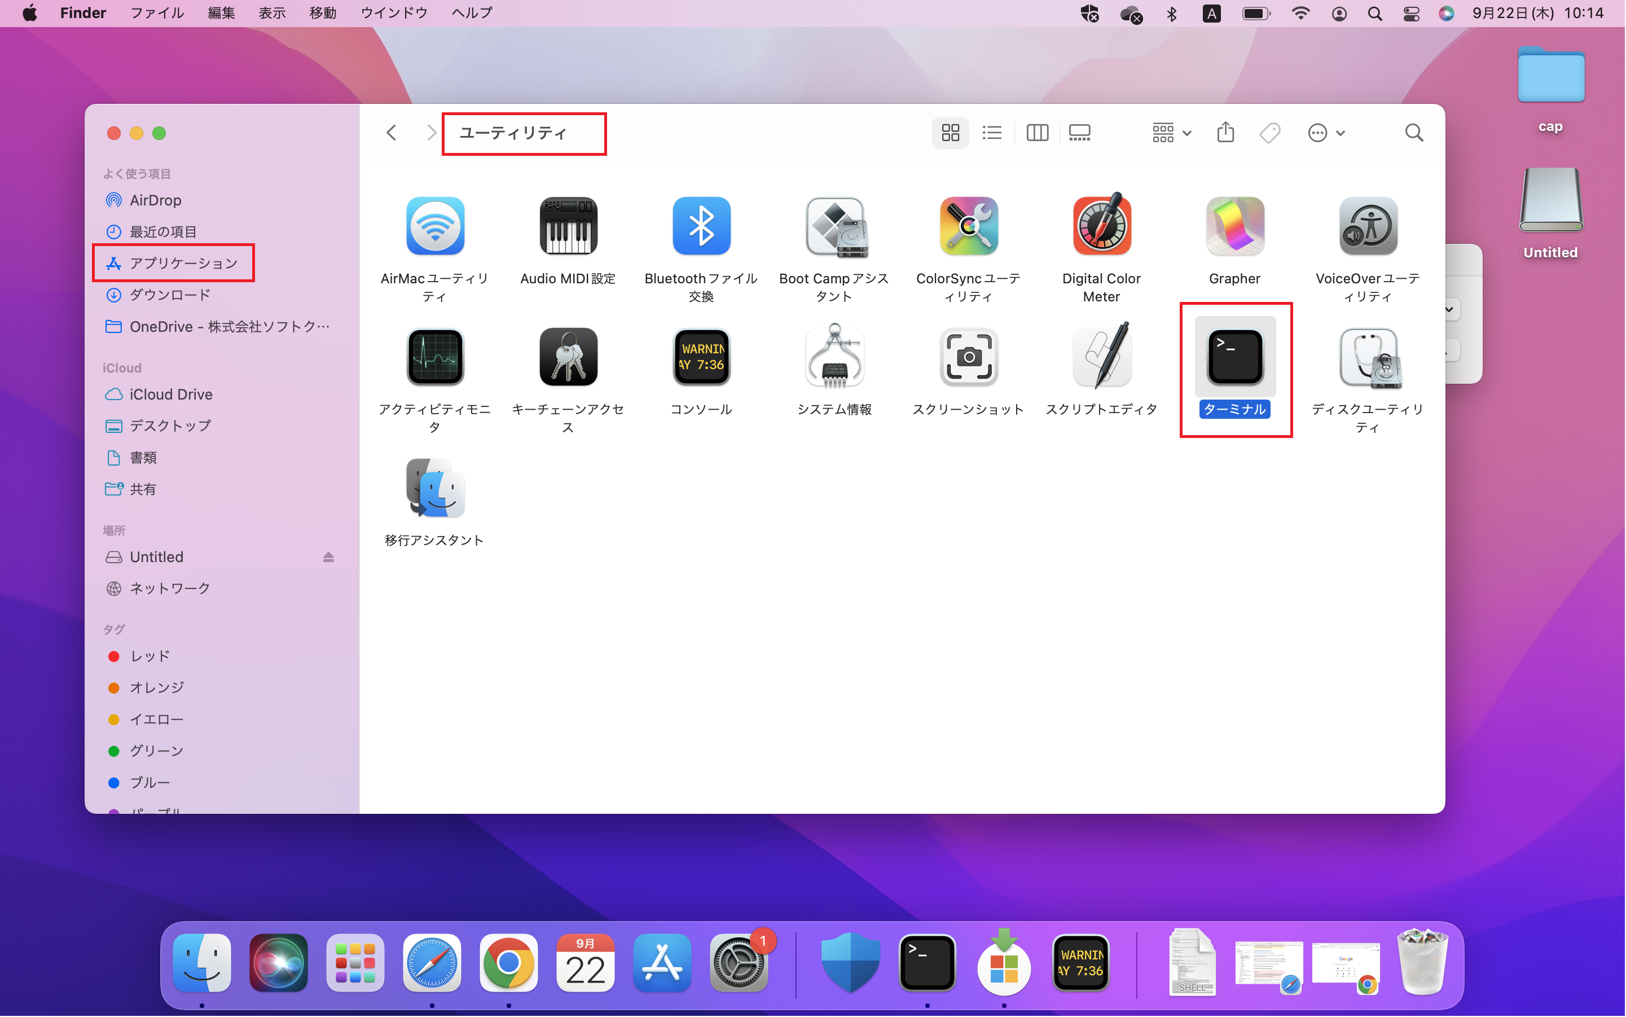Launch Safari from the Dock

432,963
